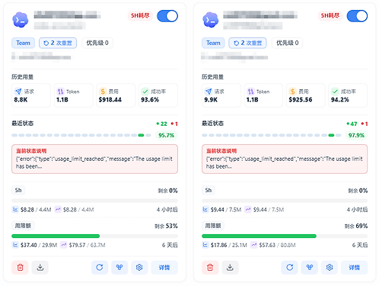Screen dimensions: 379x286
Task: Click download icon on the $925.56 card
Action: point(230,267)
